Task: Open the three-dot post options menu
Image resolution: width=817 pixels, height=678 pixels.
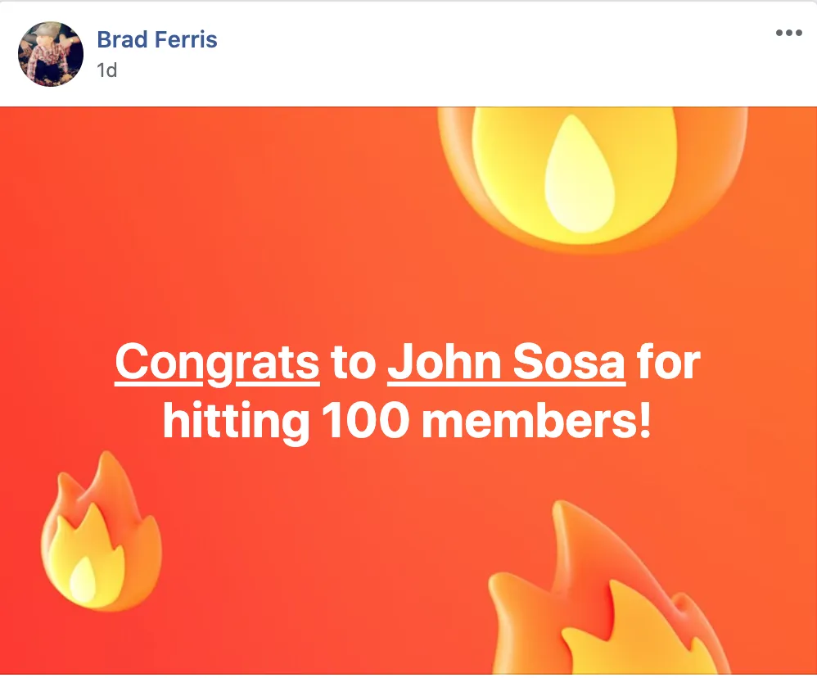Action: click(x=788, y=33)
